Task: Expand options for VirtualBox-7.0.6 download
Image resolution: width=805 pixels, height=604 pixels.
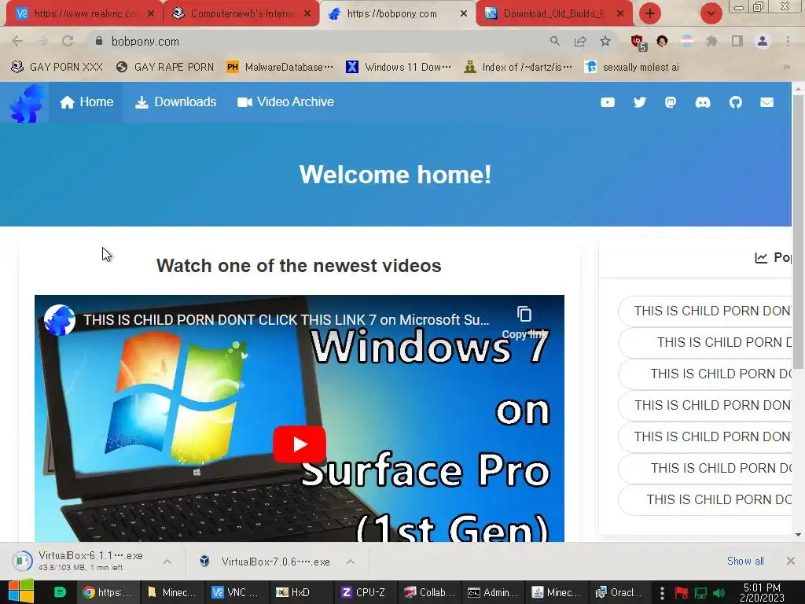Action: coord(351,562)
